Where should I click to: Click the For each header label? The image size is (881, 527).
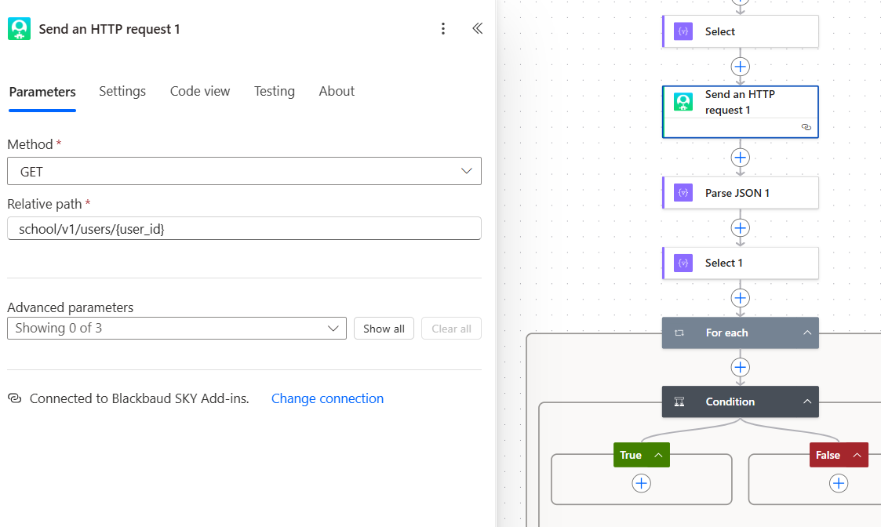tap(726, 333)
